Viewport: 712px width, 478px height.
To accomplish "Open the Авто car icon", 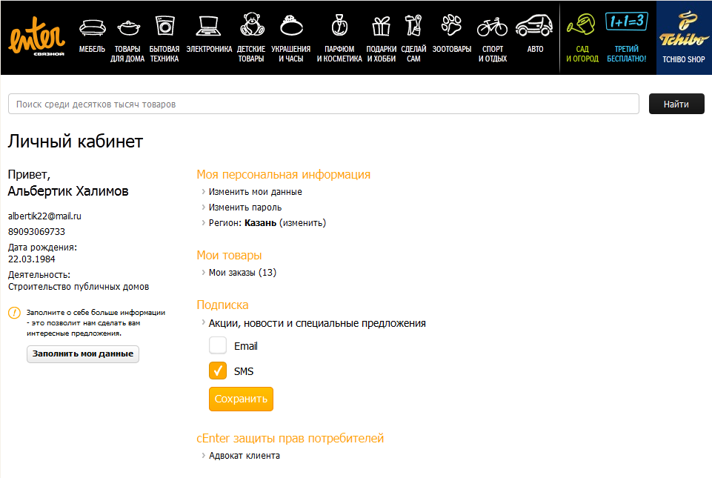I will click(534, 25).
